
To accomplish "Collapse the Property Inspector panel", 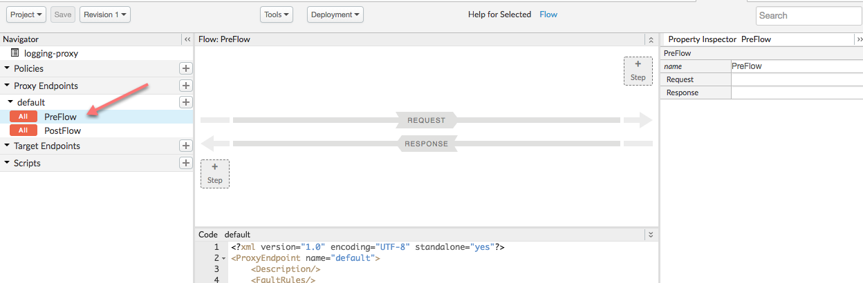I will pyautogui.click(x=859, y=39).
